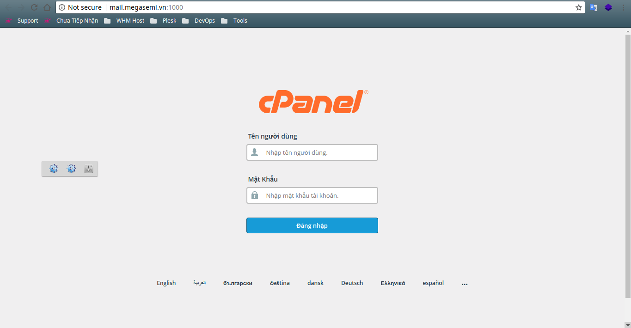Expand the Plesk bookmark folder
Viewport: 631px width, 328px height.
pos(163,20)
